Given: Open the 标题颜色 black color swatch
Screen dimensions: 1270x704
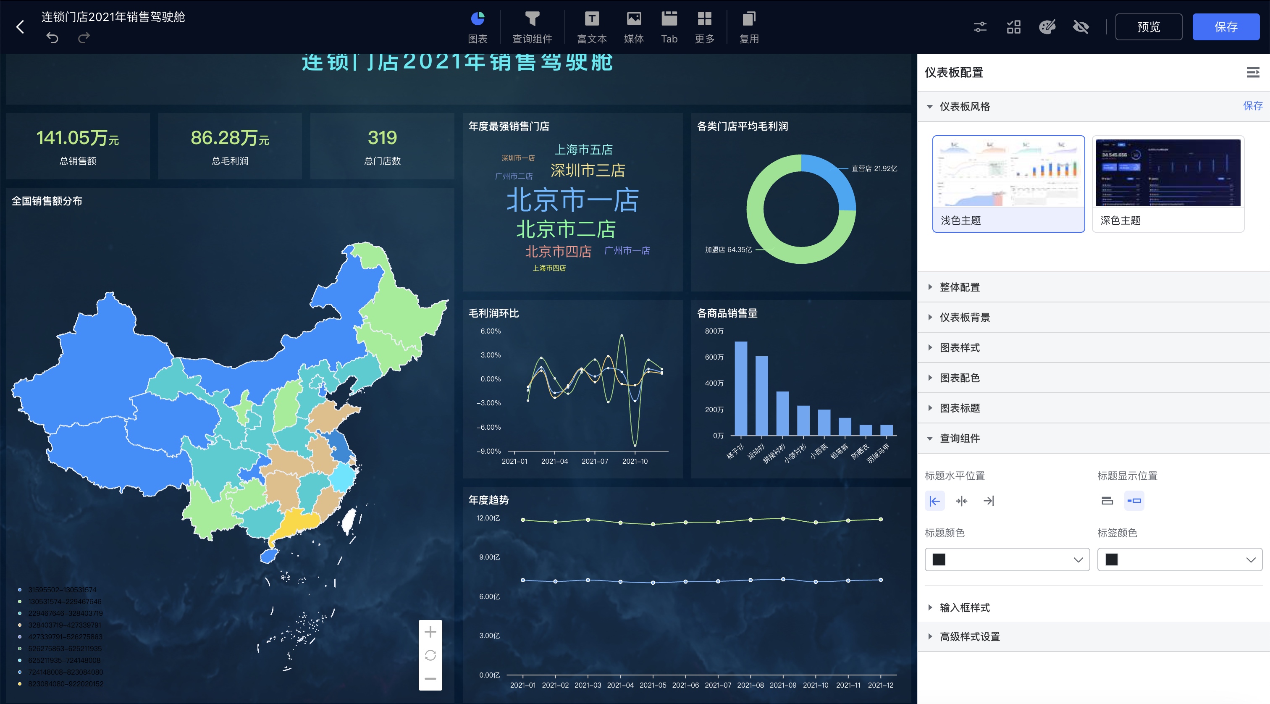Looking at the screenshot, I should point(939,560).
